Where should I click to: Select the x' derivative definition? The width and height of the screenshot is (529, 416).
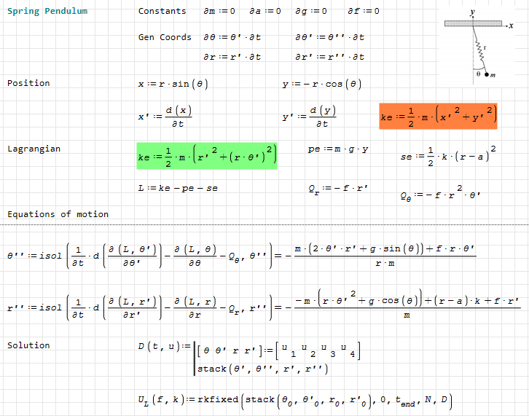pyautogui.click(x=165, y=117)
